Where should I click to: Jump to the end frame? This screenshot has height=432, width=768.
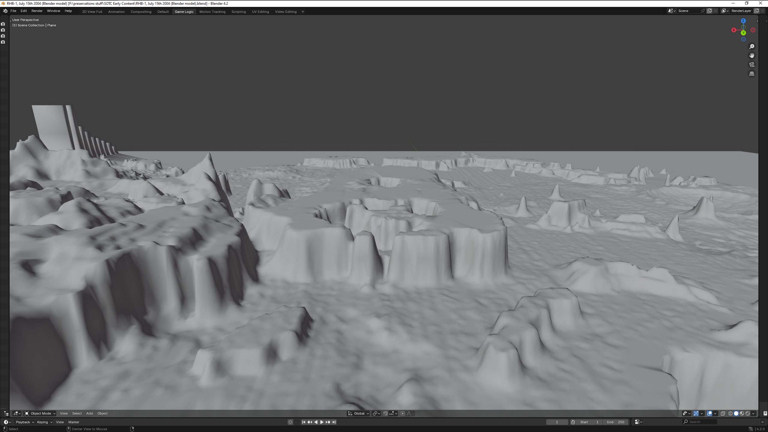point(334,422)
